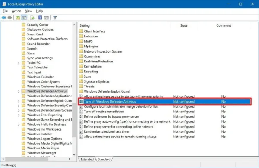Open the Action menu

pos(16,11)
